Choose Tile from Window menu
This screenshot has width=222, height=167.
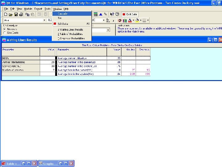[x=72, y=18]
